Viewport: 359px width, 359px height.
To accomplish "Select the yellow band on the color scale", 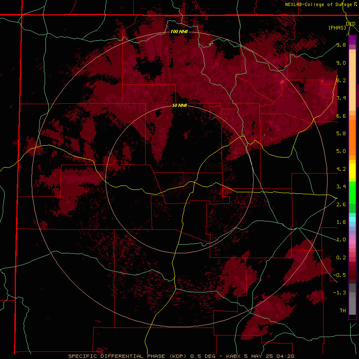I will (x=352, y=171).
